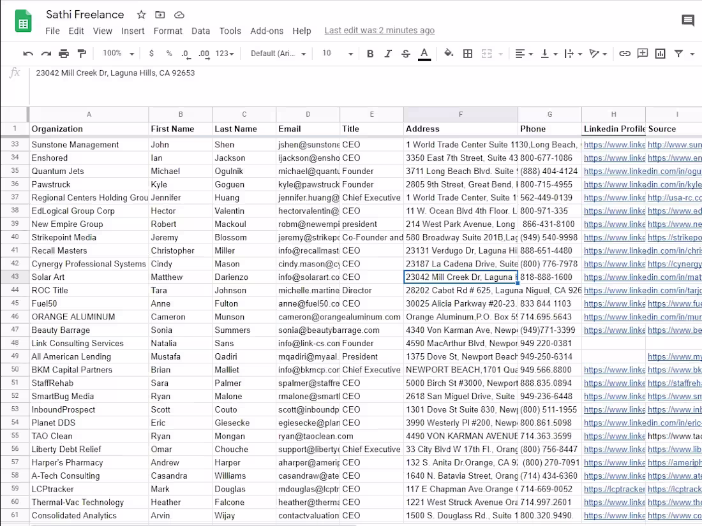Apply strikethrough formatting

(406, 54)
